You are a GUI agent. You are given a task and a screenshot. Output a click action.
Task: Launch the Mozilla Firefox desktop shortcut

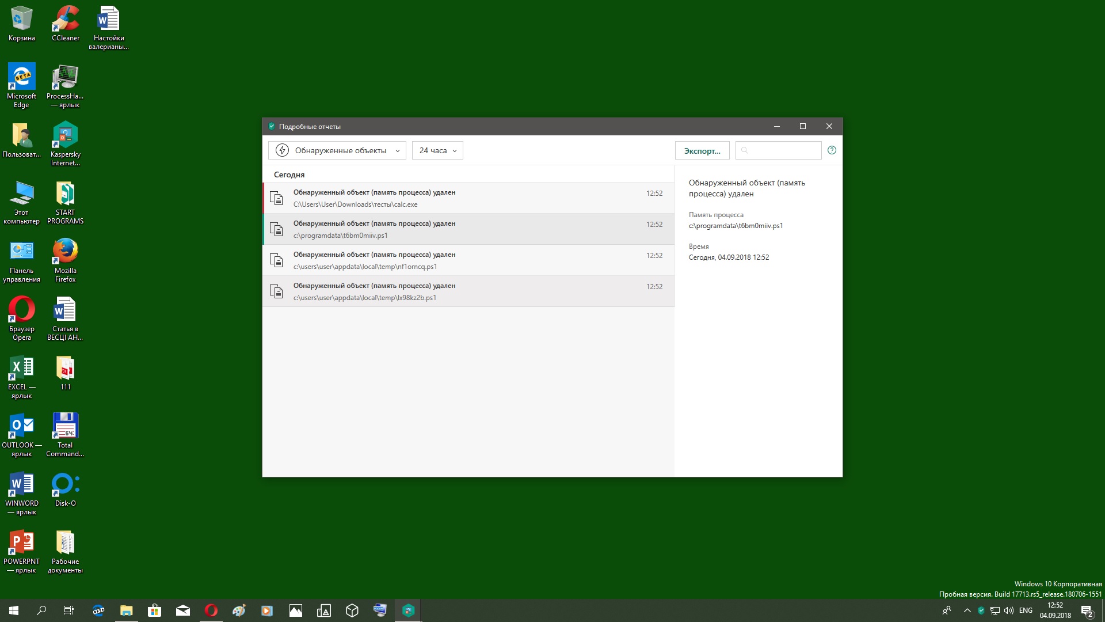pyautogui.click(x=65, y=252)
